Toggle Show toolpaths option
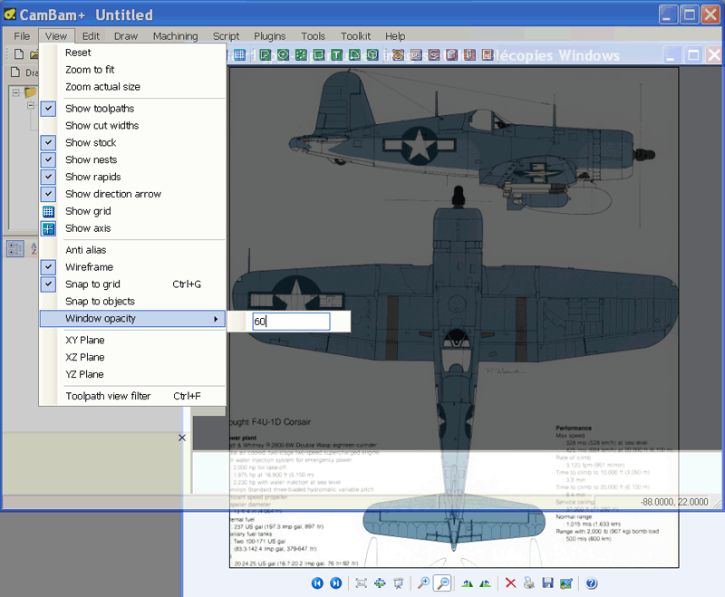 pos(99,109)
